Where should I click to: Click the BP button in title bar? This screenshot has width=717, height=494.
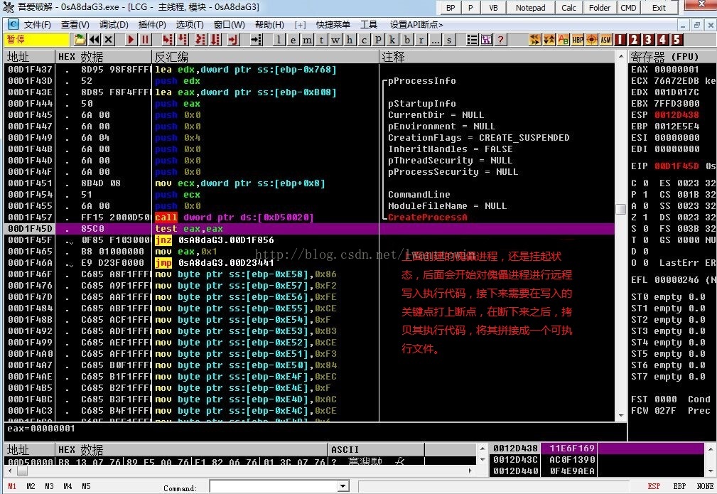click(x=451, y=7)
